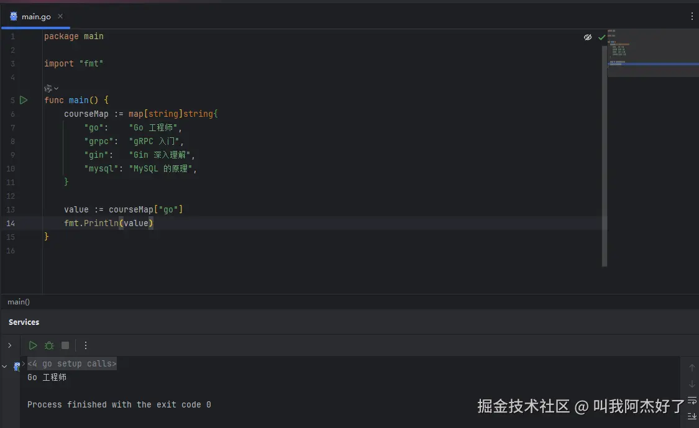Click the import "fmt" statement
This screenshot has height=428, width=699.
(73, 64)
